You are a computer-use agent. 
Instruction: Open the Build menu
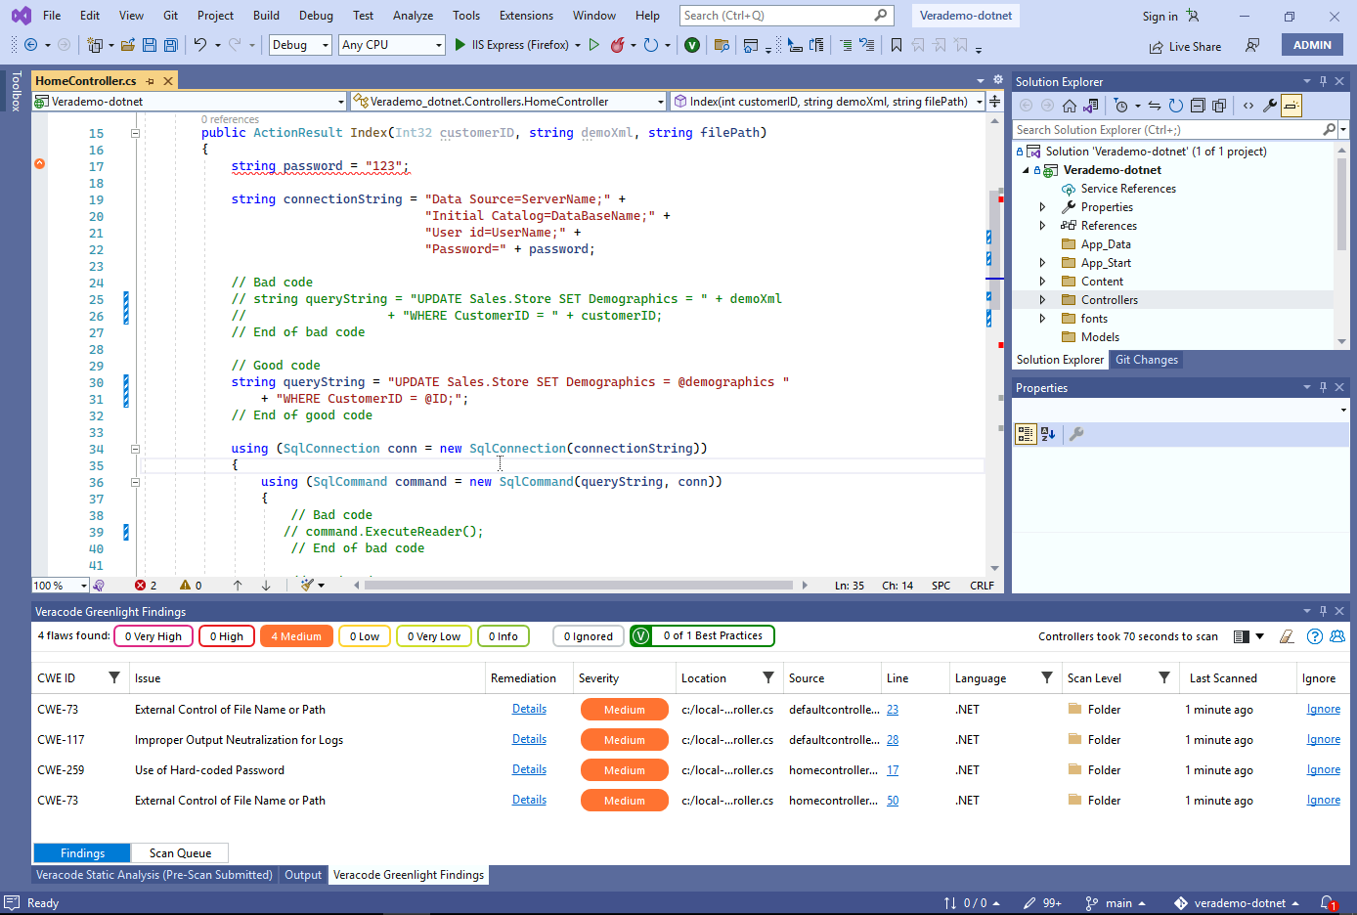(x=266, y=16)
